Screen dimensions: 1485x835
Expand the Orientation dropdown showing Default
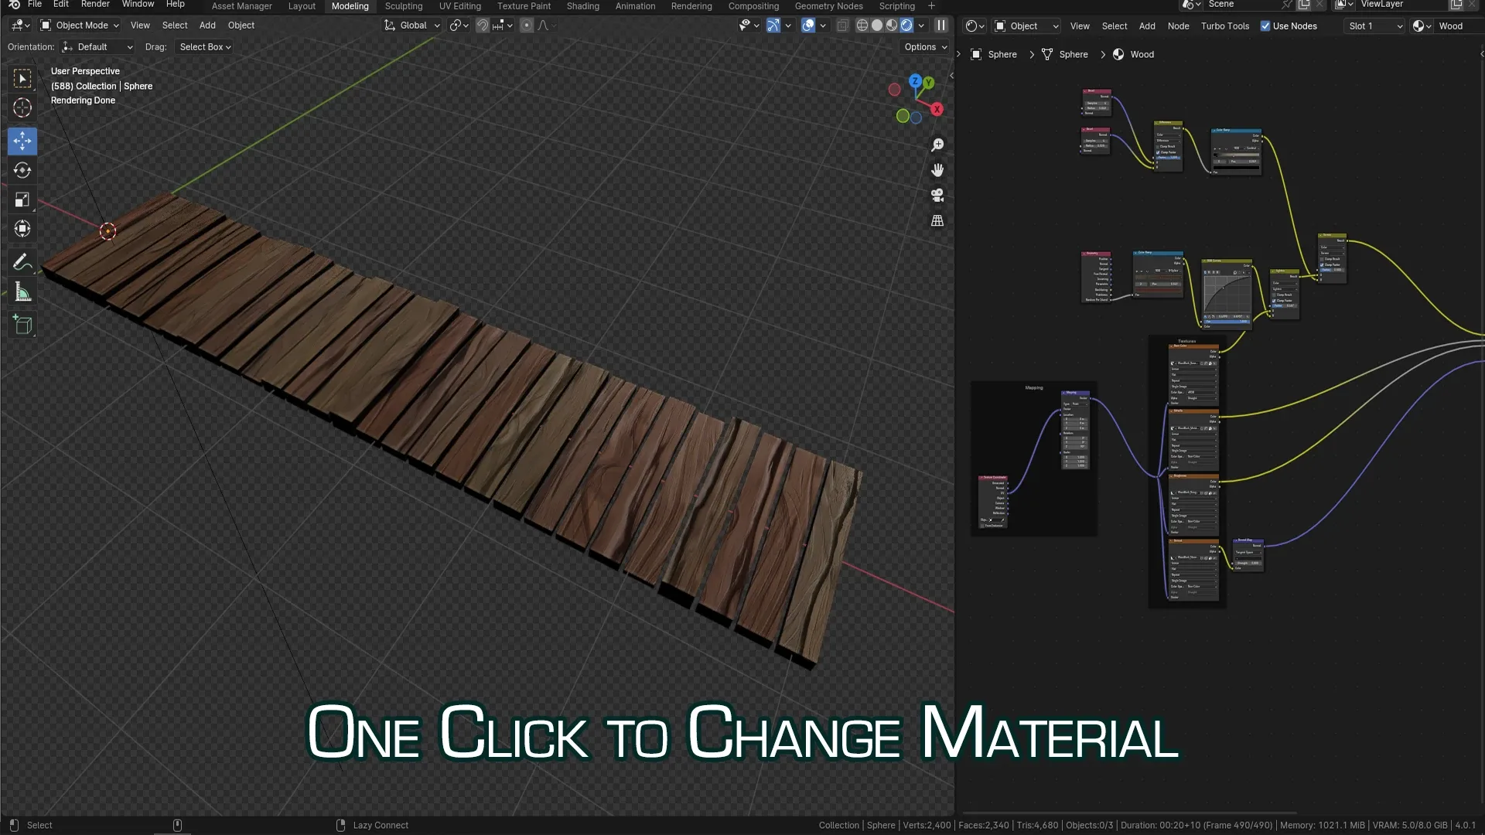point(97,46)
